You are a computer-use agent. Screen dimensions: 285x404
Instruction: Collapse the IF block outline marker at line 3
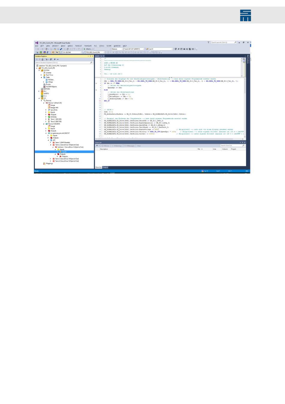click(96, 83)
